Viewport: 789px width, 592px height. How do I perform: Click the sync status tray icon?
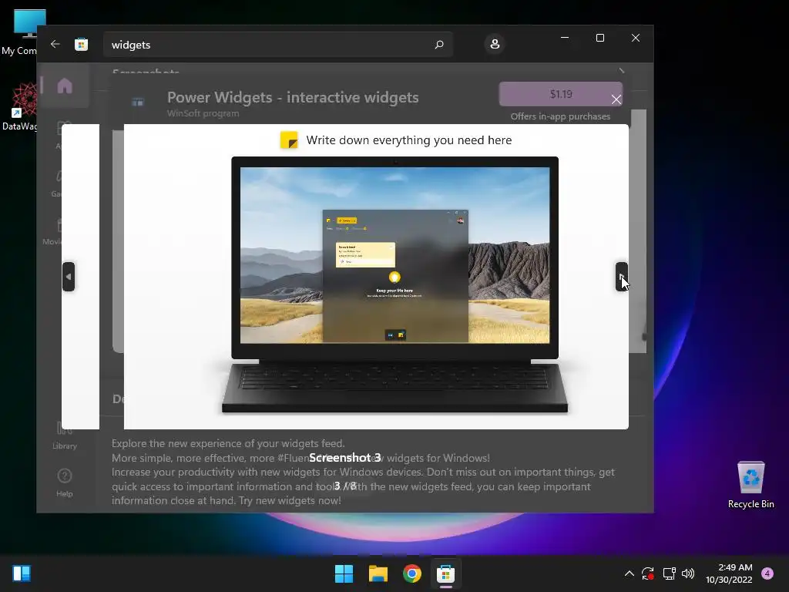click(648, 573)
